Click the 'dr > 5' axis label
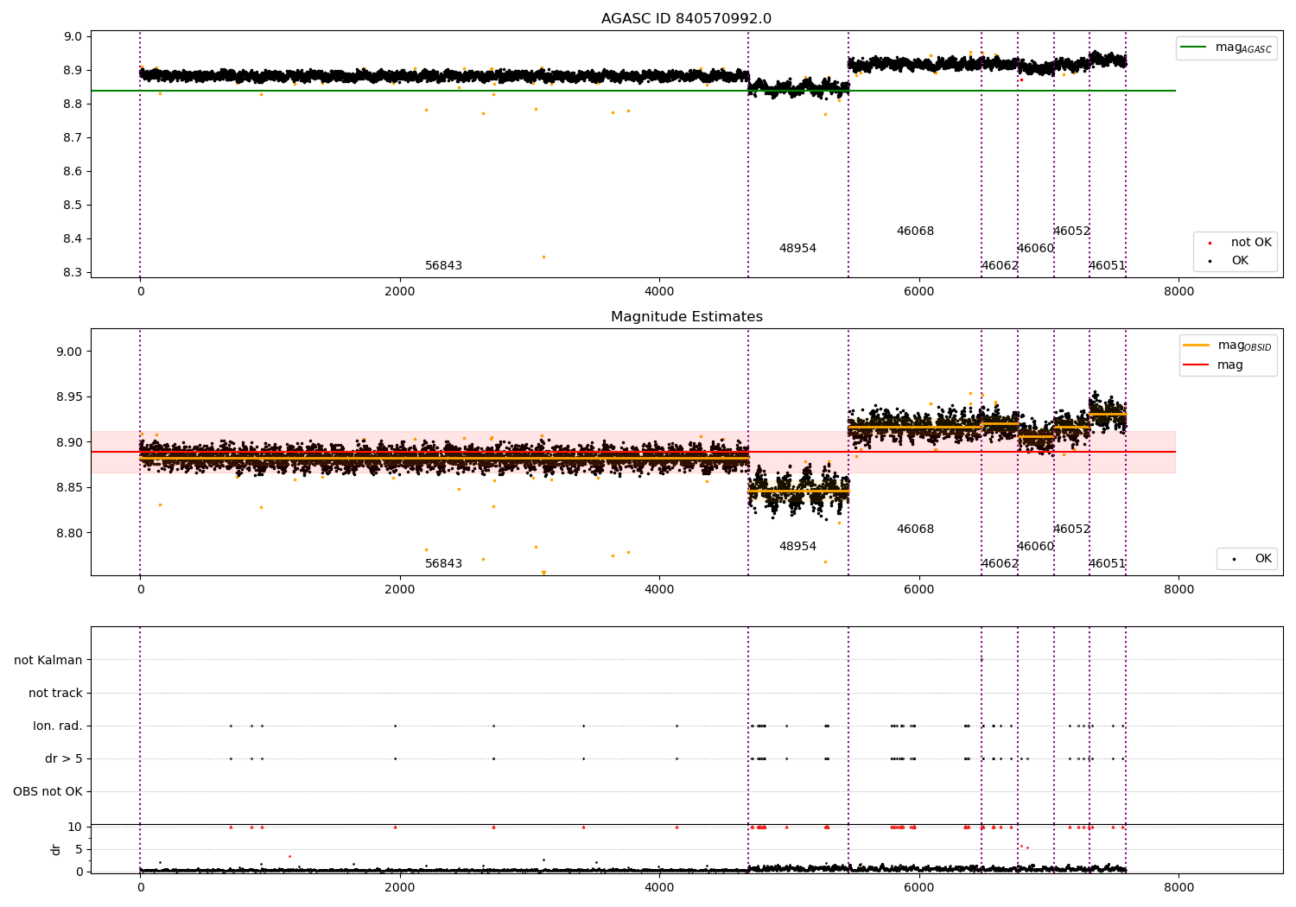 click(64, 758)
